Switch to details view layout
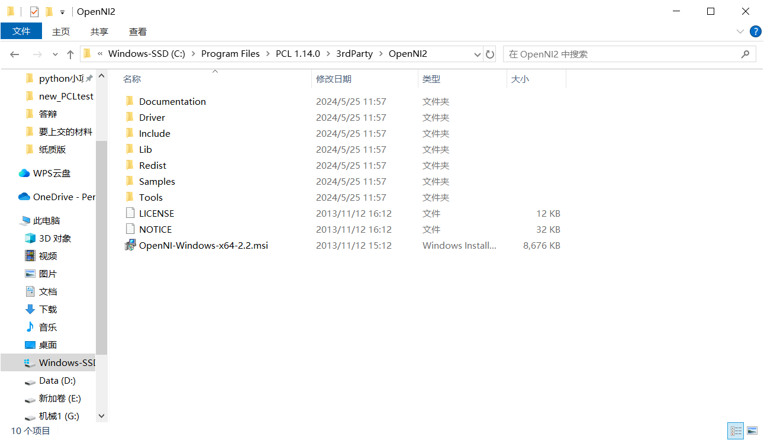Screen dimensions: 764x440 pyautogui.click(x=736, y=431)
